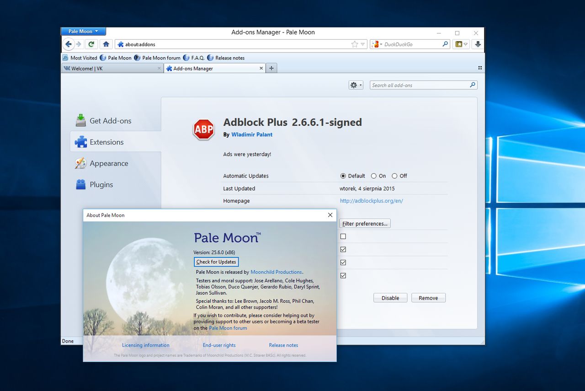Viewport: 585px width, 391px height.
Task: Go forward with the forward arrow button
Action: (x=79, y=44)
